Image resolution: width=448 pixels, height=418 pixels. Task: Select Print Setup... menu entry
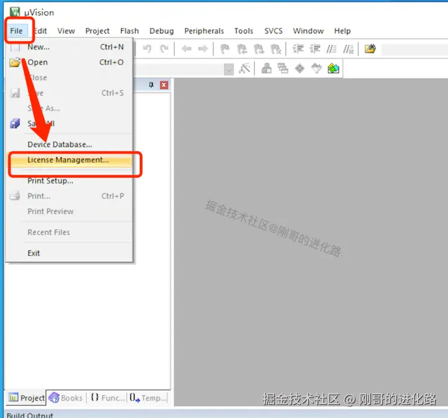point(69,180)
